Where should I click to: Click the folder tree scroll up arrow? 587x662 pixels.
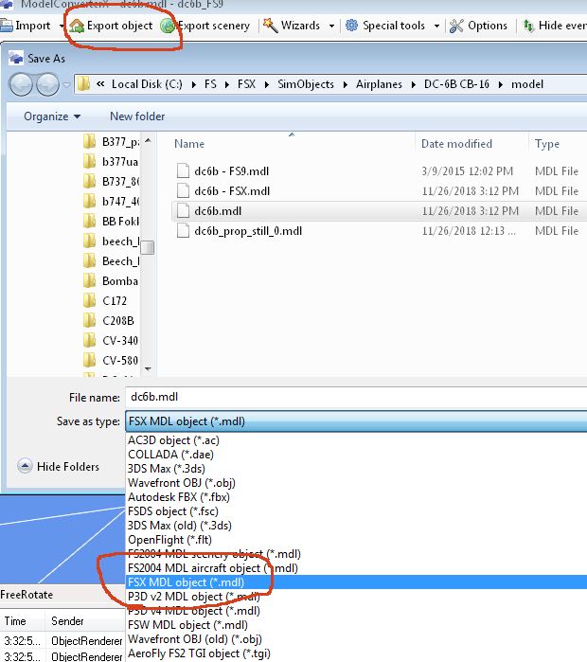point(148,140)
